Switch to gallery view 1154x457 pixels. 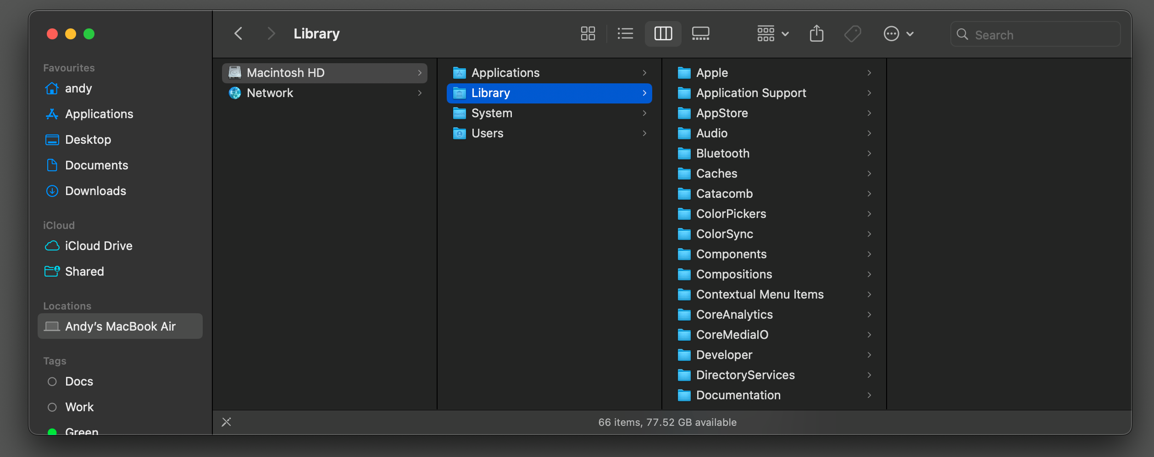700,33
